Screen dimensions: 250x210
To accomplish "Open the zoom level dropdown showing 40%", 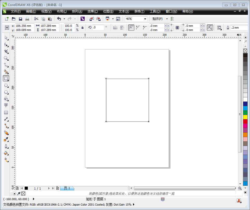I will point(145,18).
